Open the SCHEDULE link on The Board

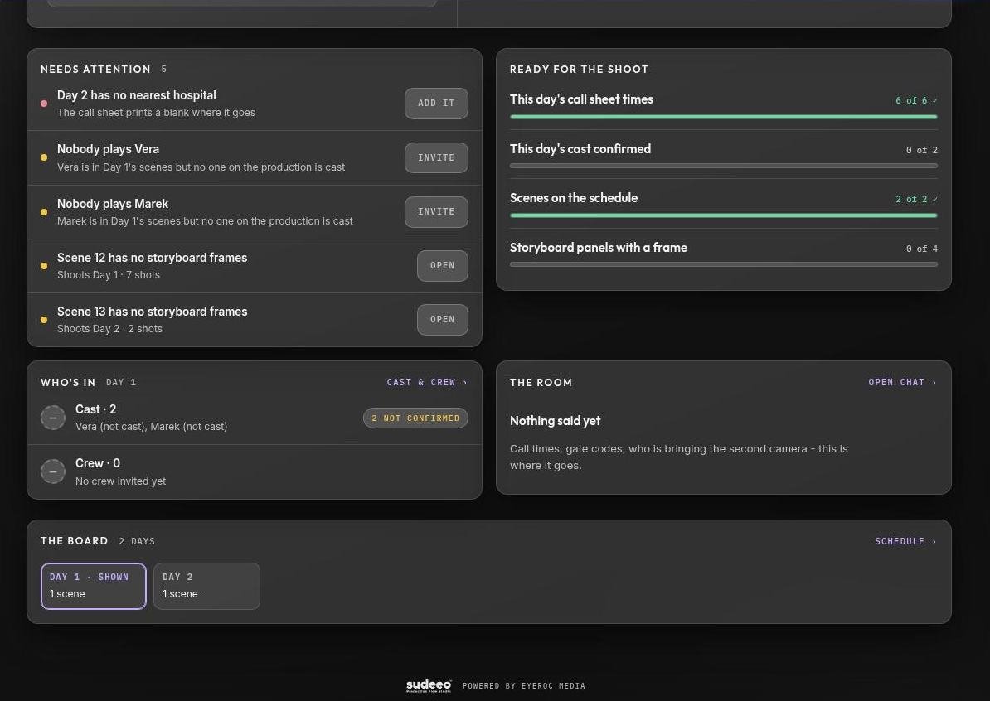coord(905,541)
